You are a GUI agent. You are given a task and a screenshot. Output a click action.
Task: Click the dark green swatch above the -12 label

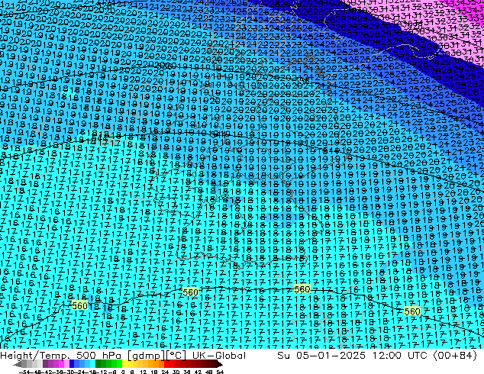[98, 364]
